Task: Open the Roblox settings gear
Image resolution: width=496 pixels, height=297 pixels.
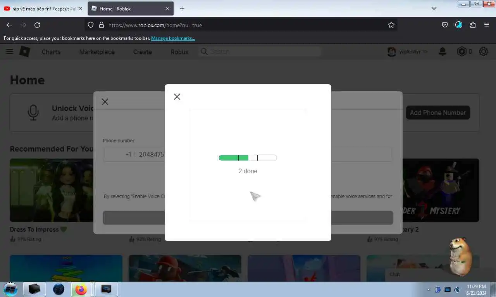Action: coord(484,51)
